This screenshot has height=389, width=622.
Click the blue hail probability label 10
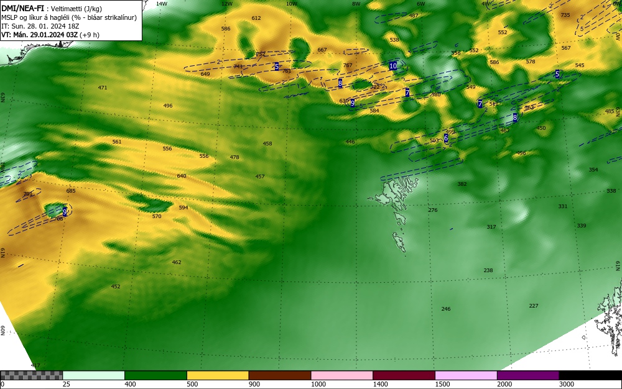point(393,66)
